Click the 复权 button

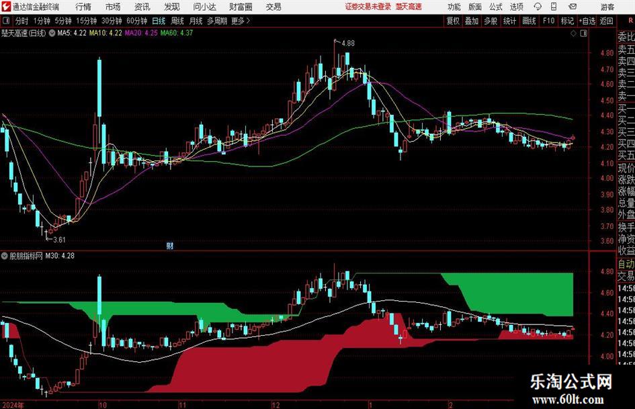pos(453,21)
